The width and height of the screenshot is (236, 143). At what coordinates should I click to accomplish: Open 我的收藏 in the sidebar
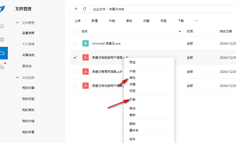click(x=28, y=88)
